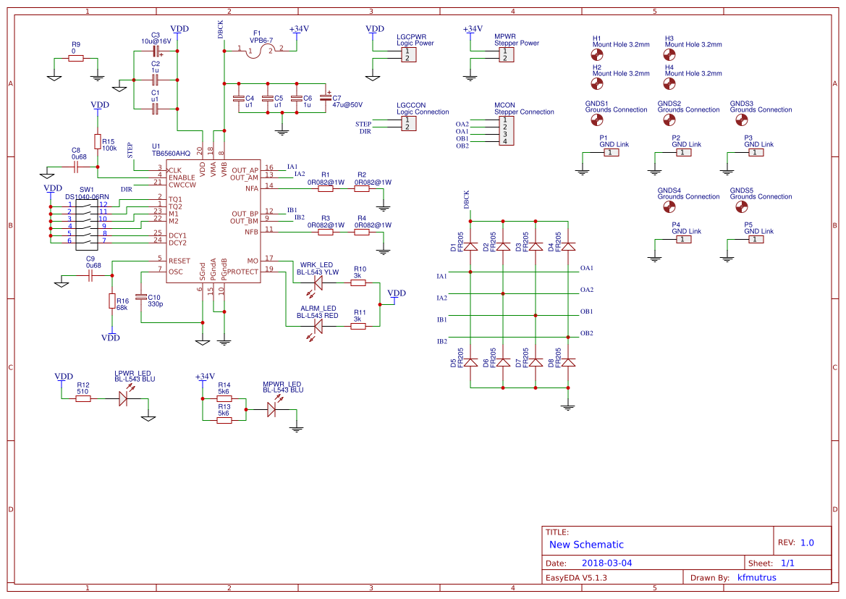
Task: Select the New Schematic title text
Action: click(586, 544)
